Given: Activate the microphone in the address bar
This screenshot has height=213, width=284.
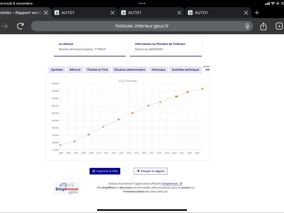Looking at the screenshot, I should [247, 26].
